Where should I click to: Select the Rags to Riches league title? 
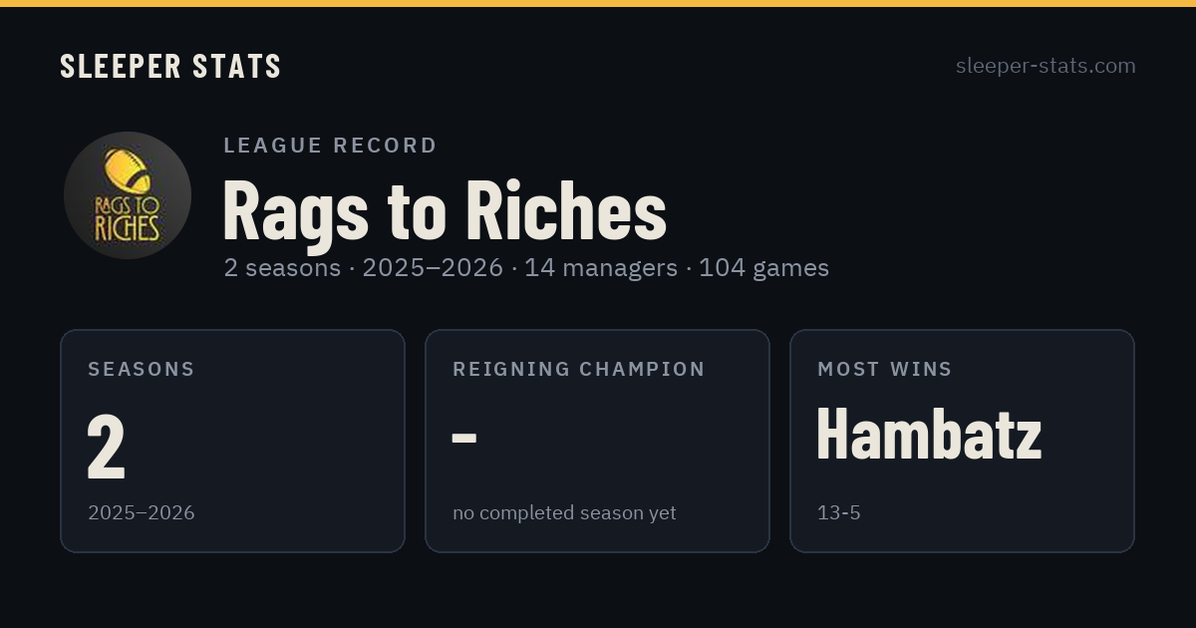[x=445, y=210]
